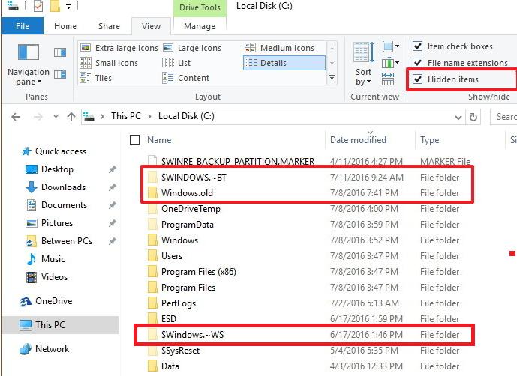Click the Navigation pane icon
The height and width of the screenshot is (376, 517).
[x=29, y=52]
